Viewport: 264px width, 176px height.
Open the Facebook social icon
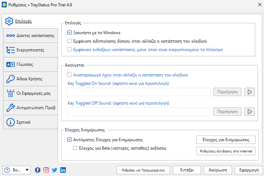[38, 170]
